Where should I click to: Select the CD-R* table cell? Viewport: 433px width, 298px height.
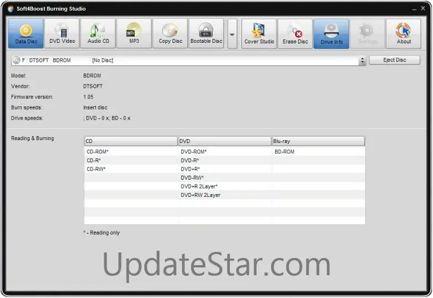(x=131, y=161)
